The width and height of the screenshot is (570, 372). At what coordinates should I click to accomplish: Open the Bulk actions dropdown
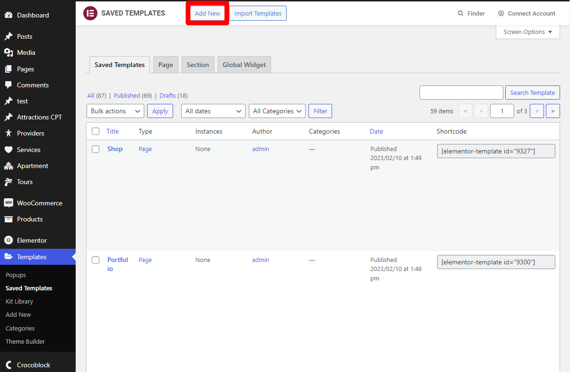click(x=115, y=111)
